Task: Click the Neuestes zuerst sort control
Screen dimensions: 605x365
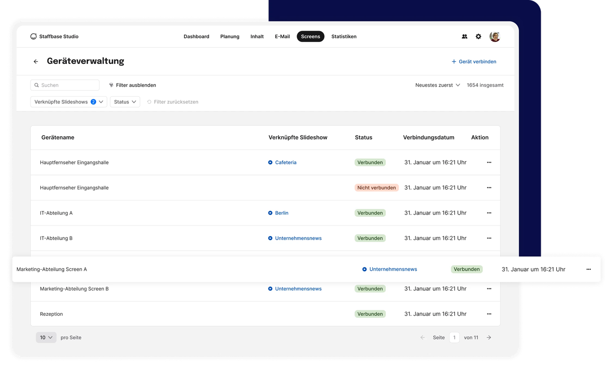Action: tap(437, 85)
